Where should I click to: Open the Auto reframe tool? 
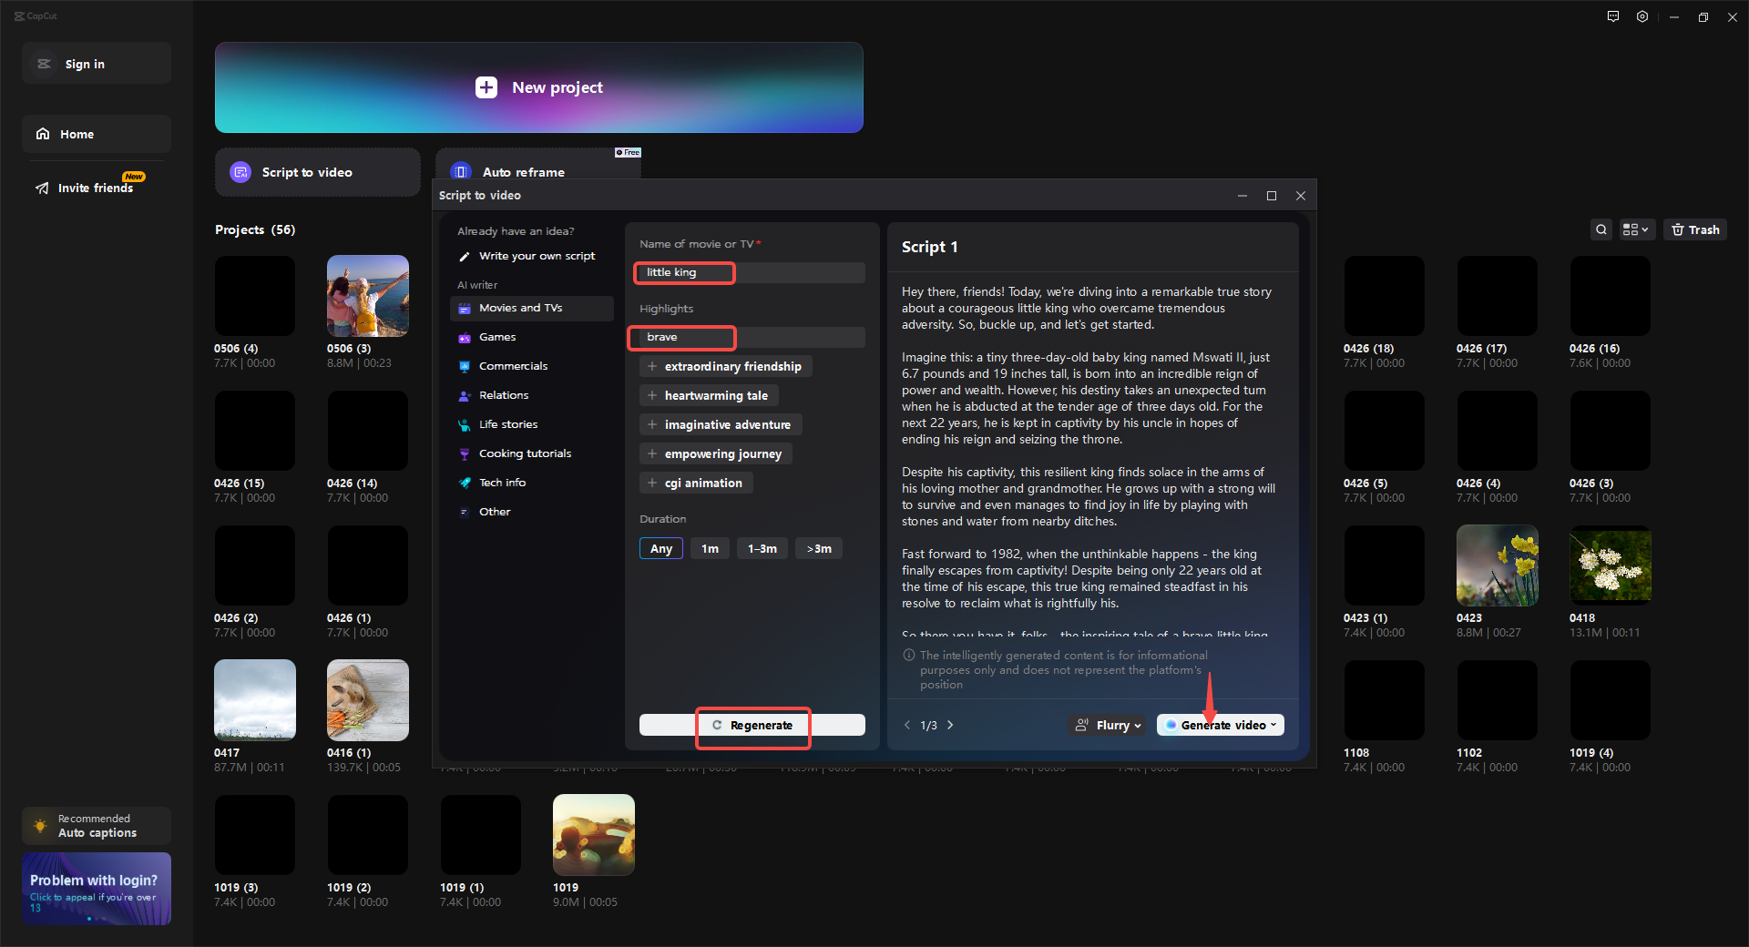(538, 165)
